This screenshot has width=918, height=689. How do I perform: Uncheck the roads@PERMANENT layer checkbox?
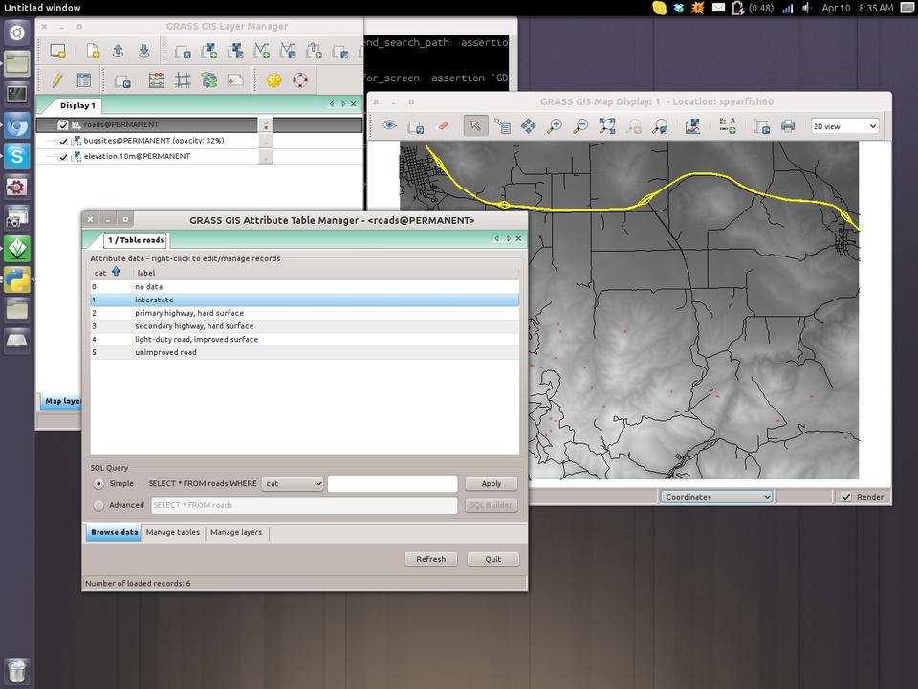coord(63,124)
